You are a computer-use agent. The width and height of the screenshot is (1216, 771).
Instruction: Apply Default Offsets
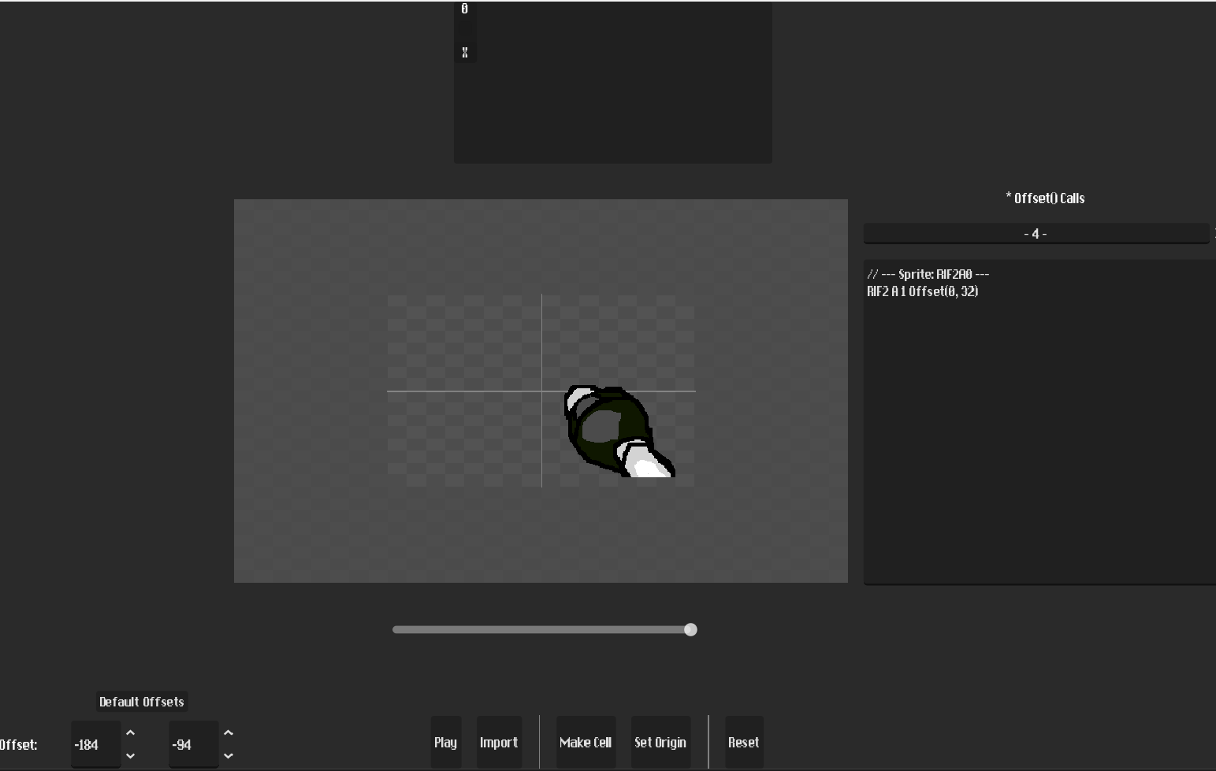[x=142, y=702]
